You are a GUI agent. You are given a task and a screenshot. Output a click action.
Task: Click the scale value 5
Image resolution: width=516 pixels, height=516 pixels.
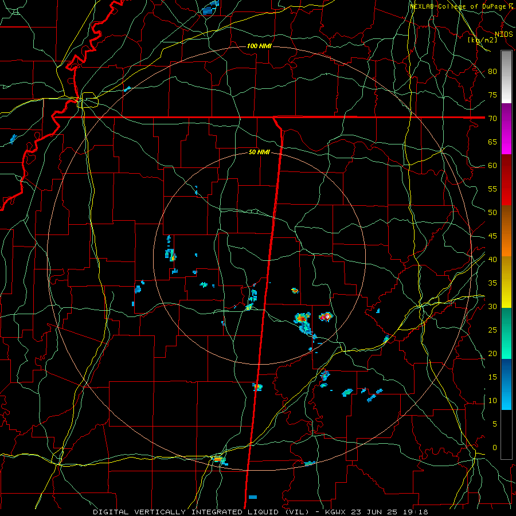[495, 424]
